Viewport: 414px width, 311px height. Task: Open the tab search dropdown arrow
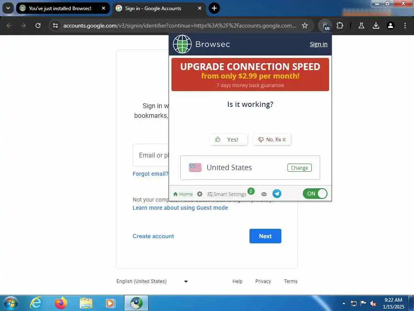point(8,8)
